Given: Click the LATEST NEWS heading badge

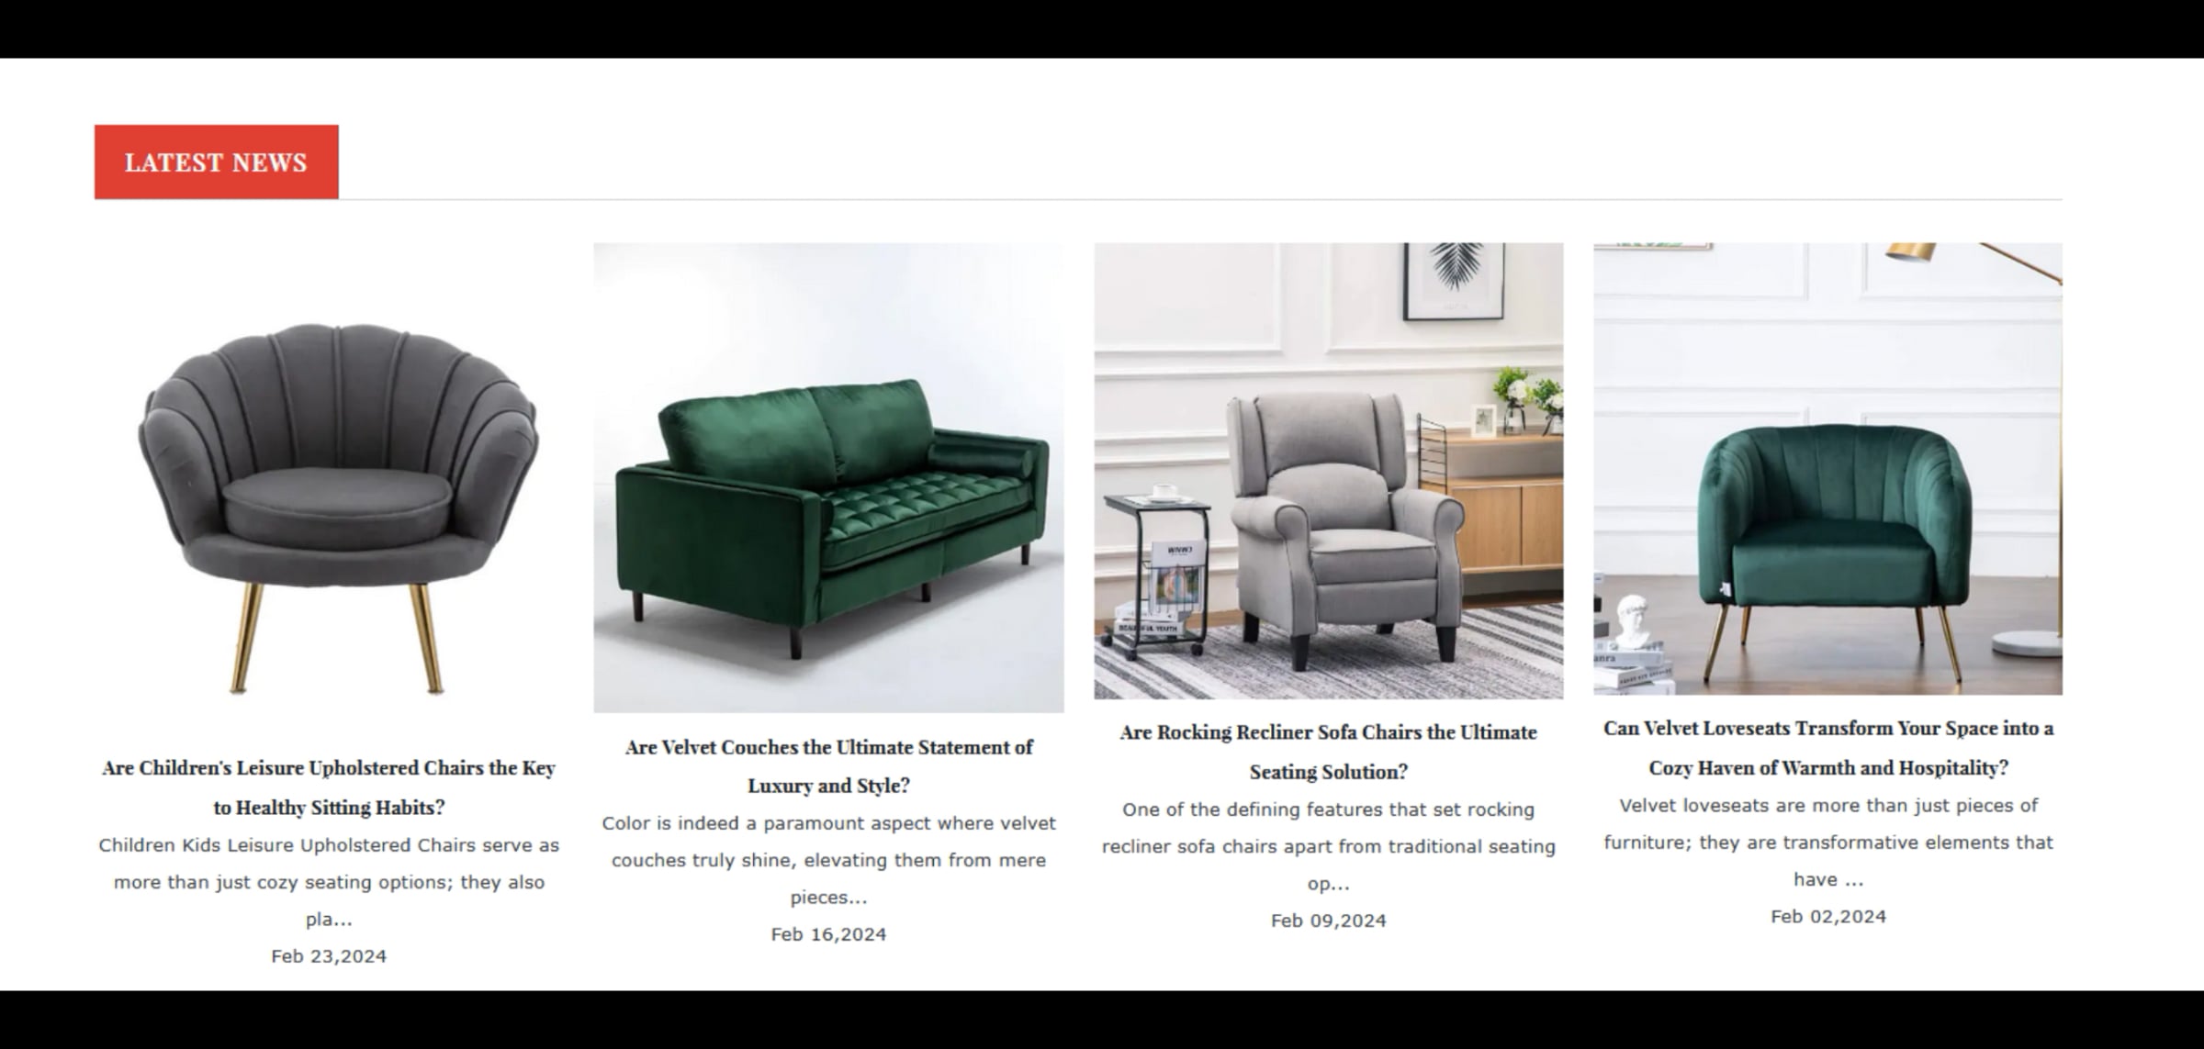Looking at the screenshot, I should (217, 162).
